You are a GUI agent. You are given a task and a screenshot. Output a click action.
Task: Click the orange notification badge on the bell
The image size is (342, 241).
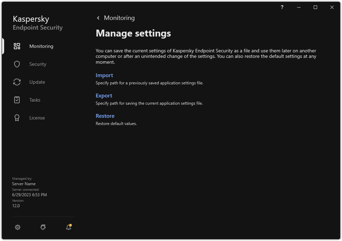pos(71,224)
